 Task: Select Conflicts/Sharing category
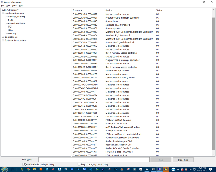click(x=16, y=17)
